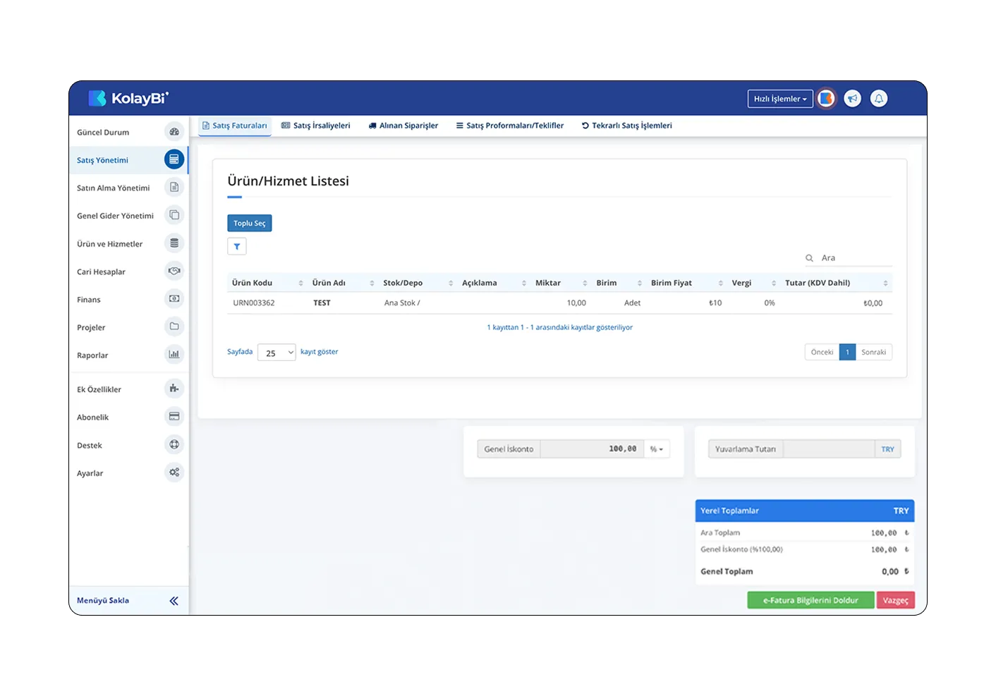Click the Ürün ve Hizmetler database icon

pos(174,243)
